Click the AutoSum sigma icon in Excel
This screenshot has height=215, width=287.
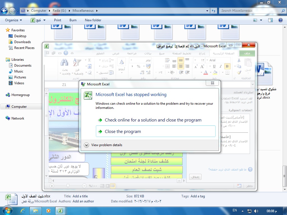(x=89, y=60)
